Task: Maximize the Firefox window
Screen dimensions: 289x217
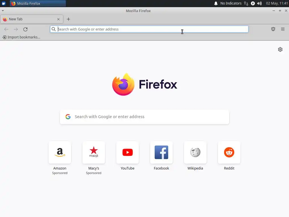Action: (280, 11)
